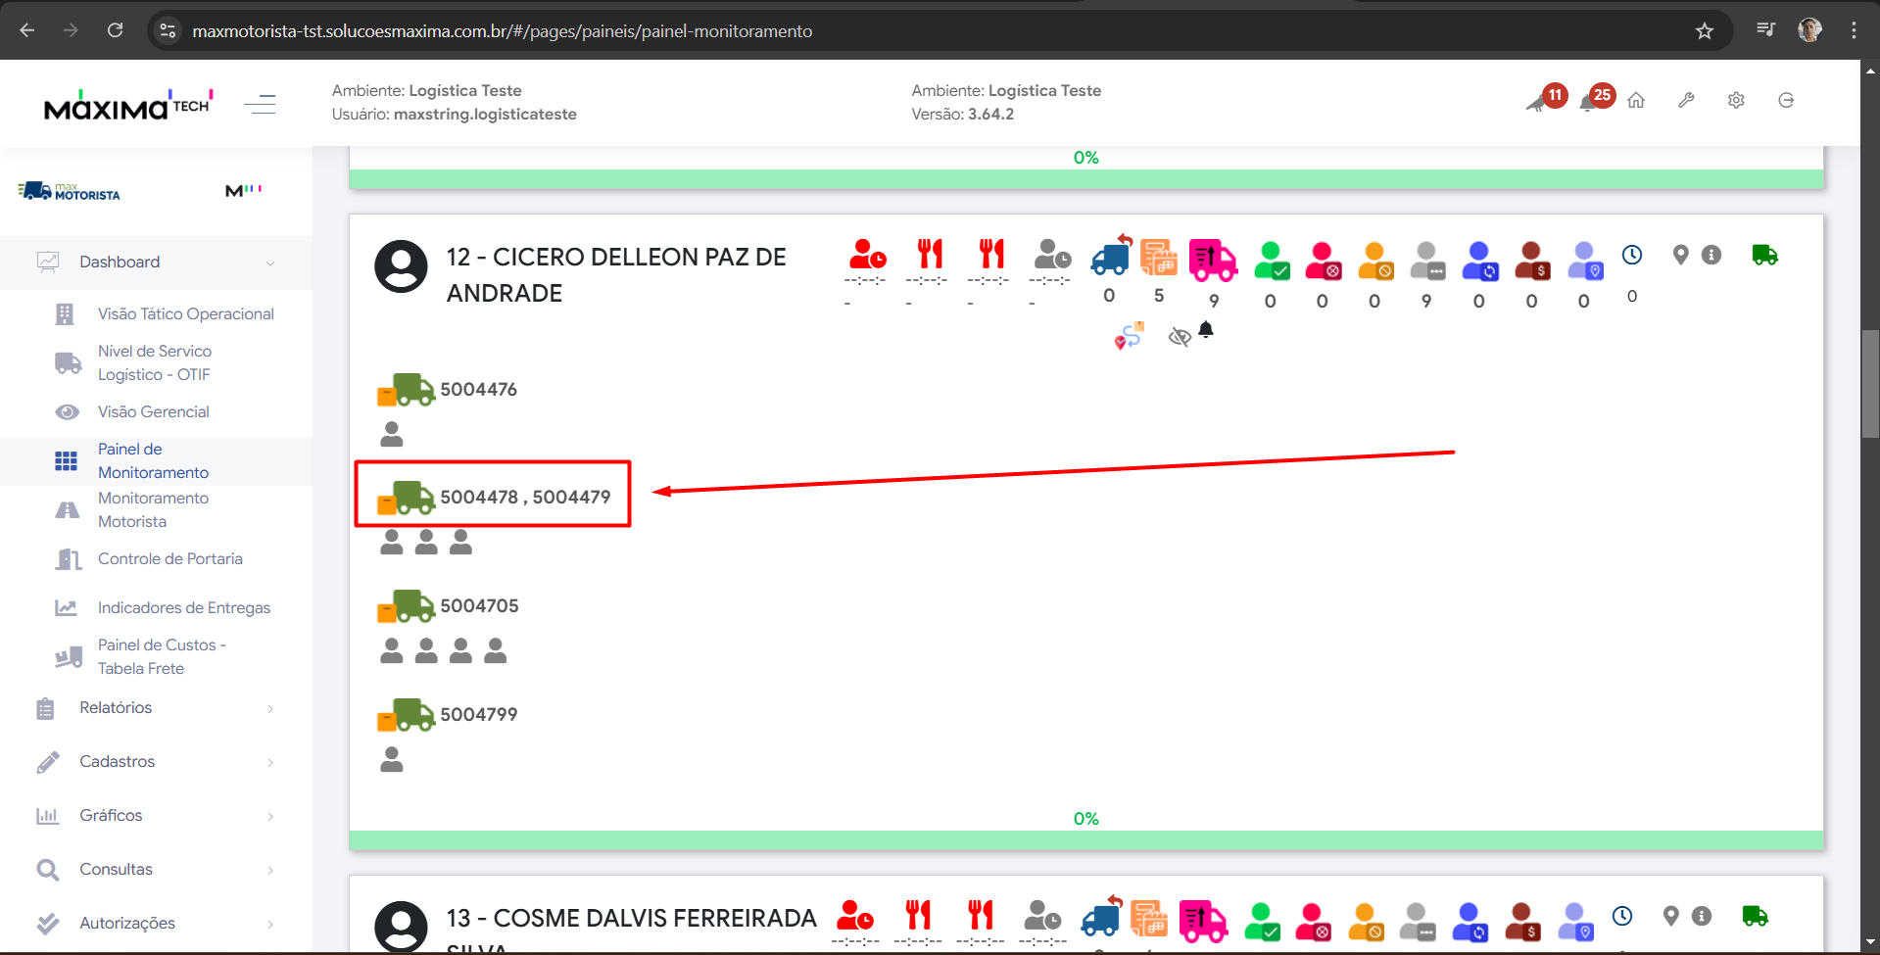
Task: Click the green user-check icon for Cicero
Action: [1272, 261]
